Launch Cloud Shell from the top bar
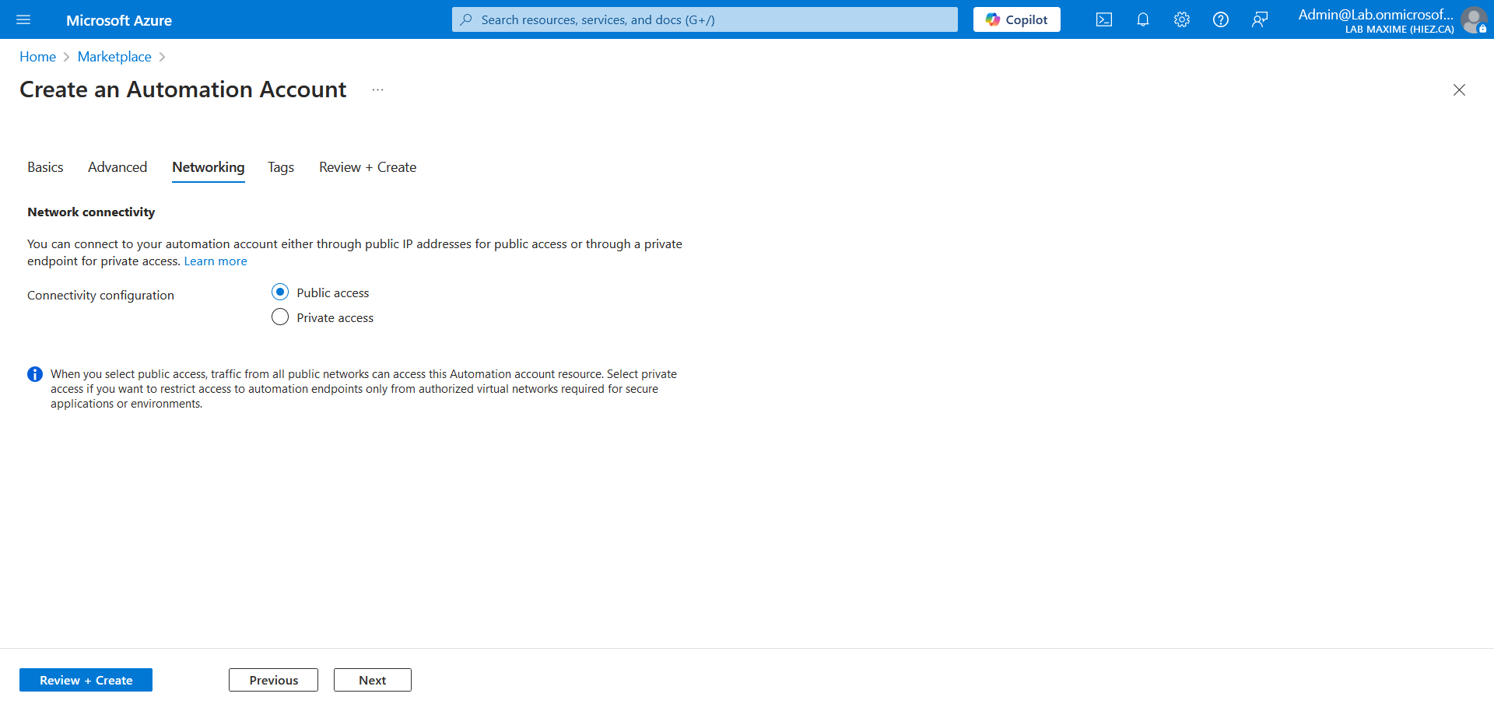The image size is (1494, 711). (1103, 19)
